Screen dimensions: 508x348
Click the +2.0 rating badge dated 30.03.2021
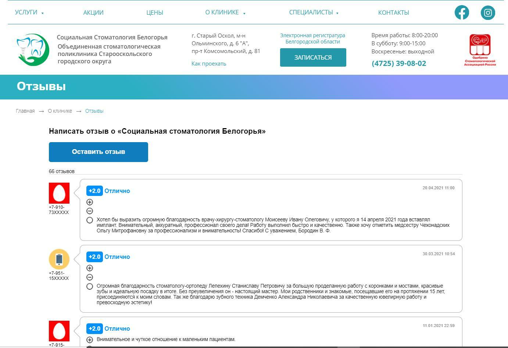click(94, 257)
